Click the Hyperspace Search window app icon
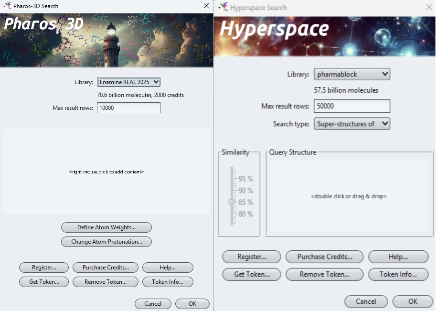 click(223, 7)
